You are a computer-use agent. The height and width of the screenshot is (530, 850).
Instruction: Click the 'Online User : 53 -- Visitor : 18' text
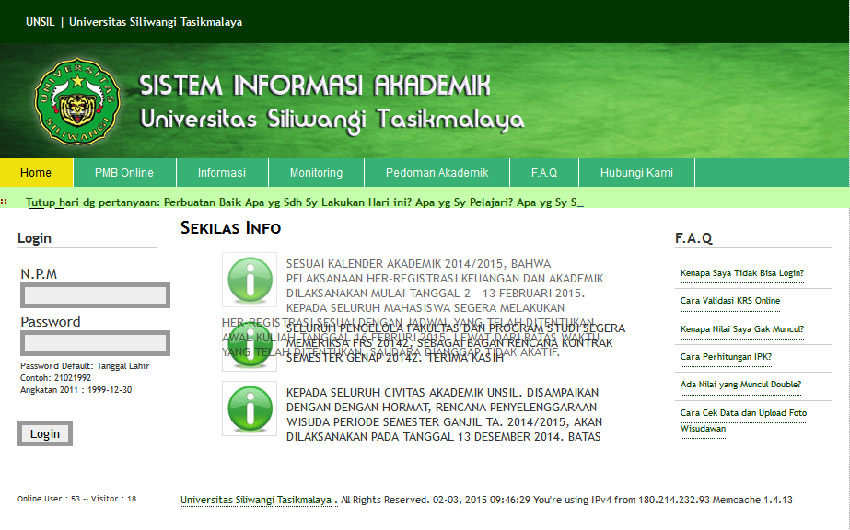tap(77, 499)
